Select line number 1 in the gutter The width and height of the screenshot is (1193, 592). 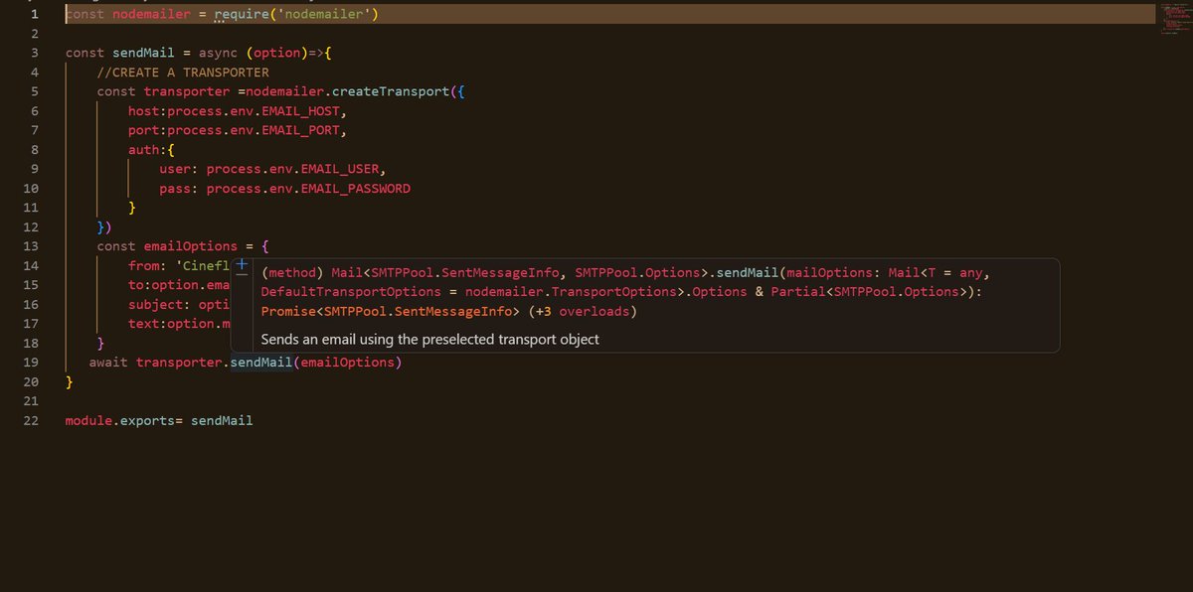click(x=34, y=14)
